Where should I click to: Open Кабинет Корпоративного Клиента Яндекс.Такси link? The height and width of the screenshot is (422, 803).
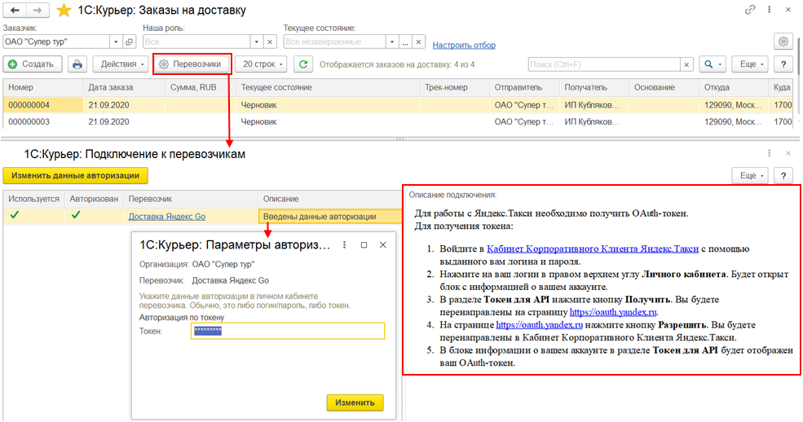tap(593, 248)
